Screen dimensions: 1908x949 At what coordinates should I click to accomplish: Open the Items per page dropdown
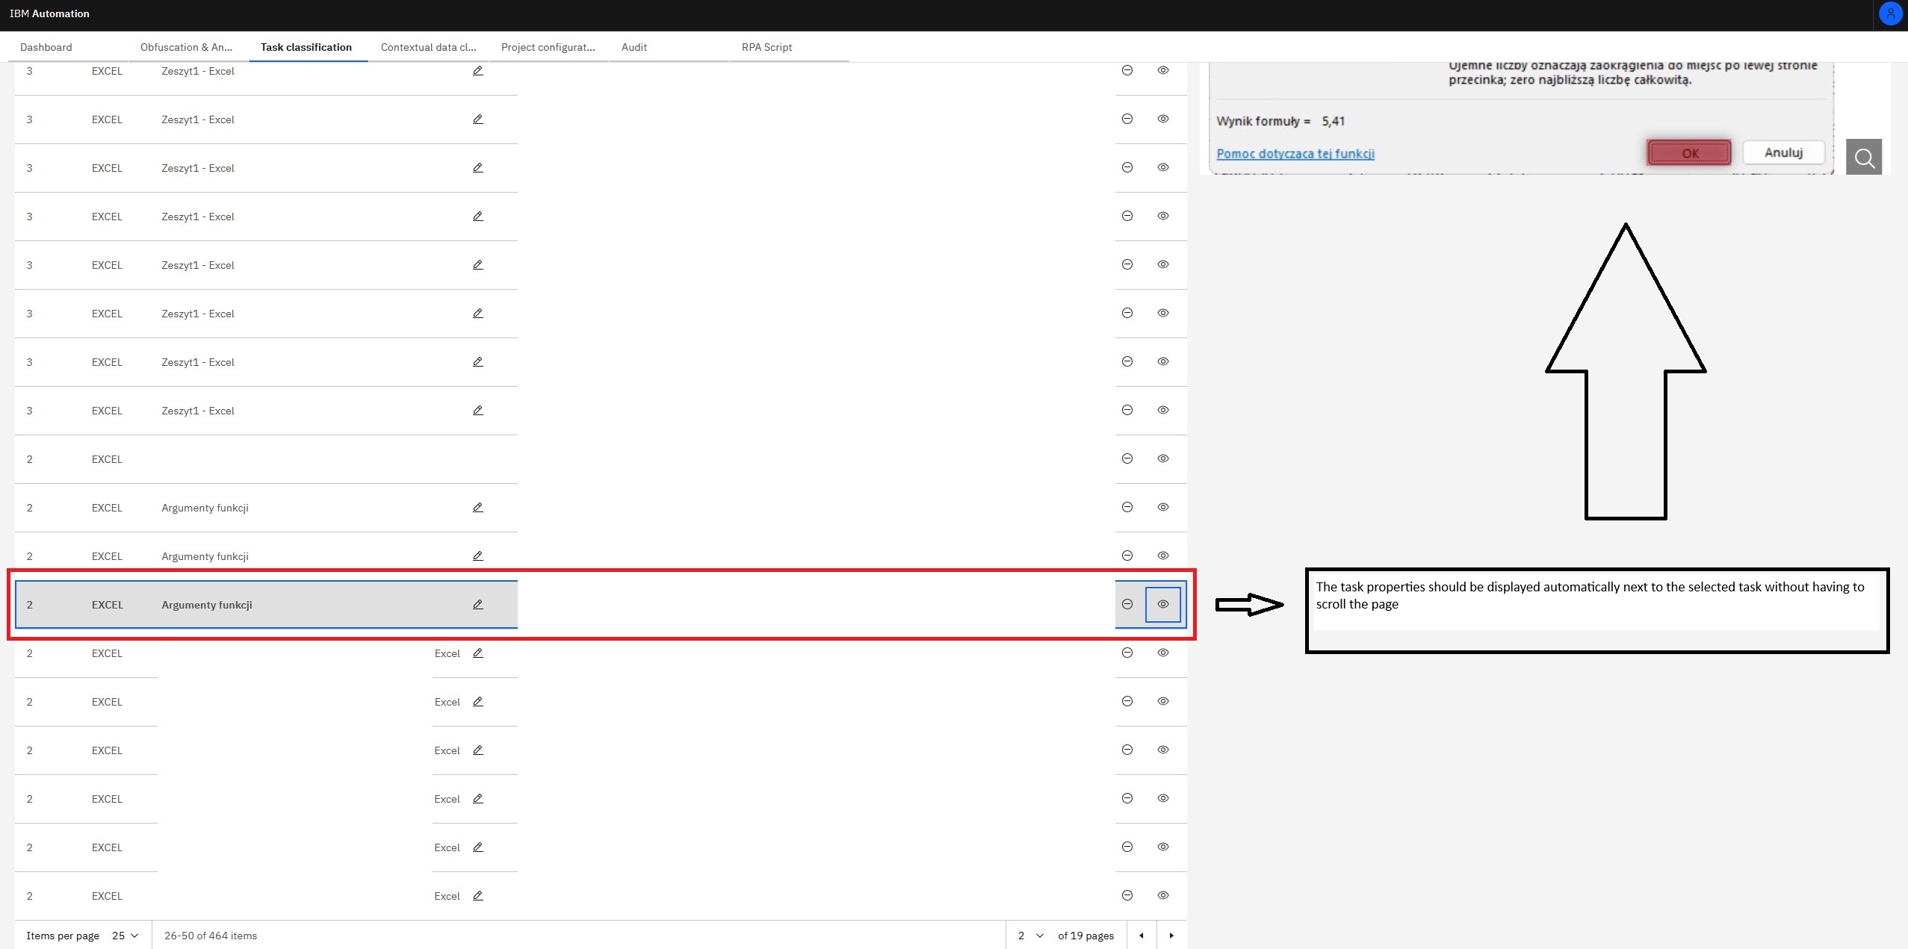[x=126, y=936]
